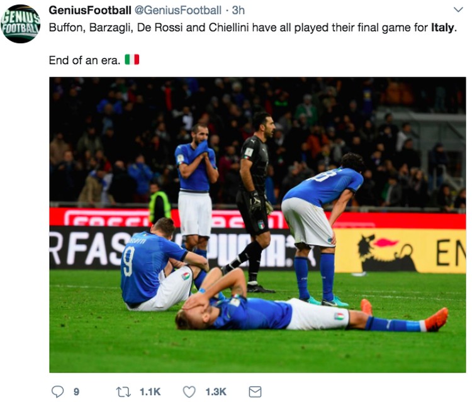Expand the tweet options chevron

click(458, 9)
